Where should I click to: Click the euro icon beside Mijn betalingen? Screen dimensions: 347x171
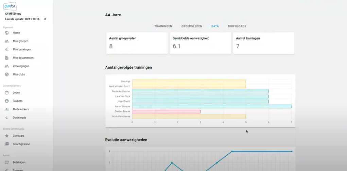(7, 49)
